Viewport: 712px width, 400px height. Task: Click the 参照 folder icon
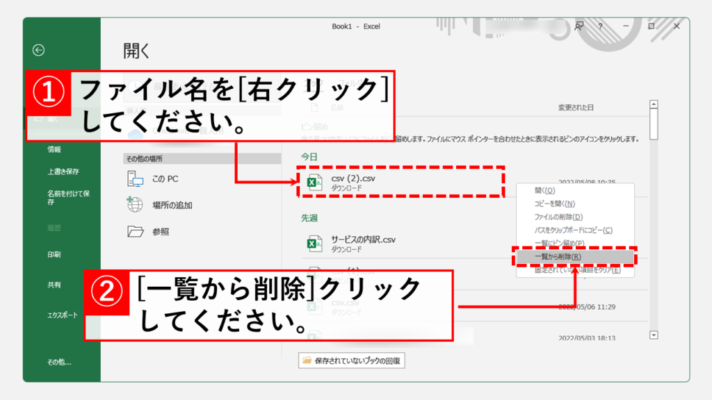135,231
